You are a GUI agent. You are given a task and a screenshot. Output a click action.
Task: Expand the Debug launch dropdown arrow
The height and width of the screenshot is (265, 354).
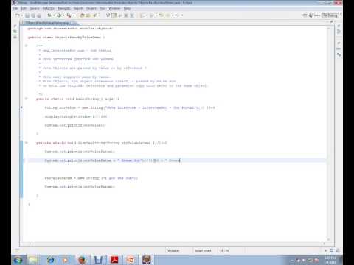pyautogui.click(x=54, y=15)
